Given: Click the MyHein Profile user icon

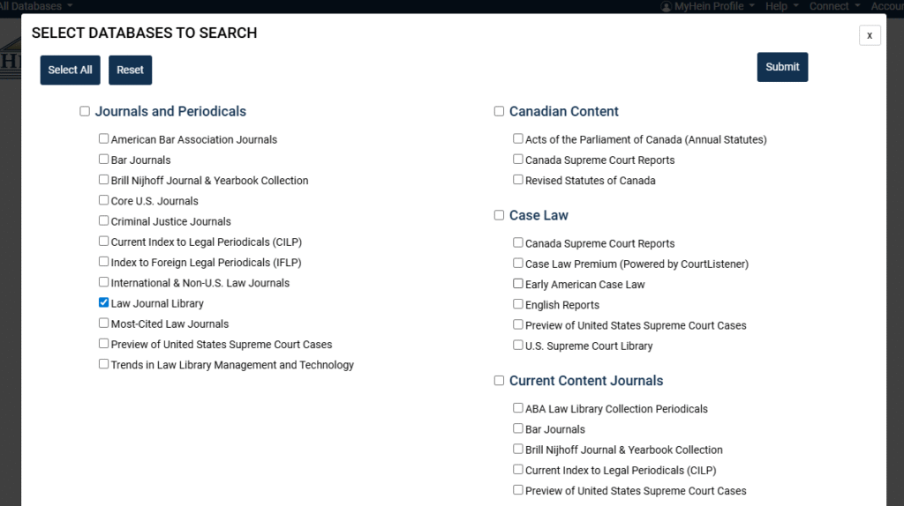Looking at the screenshot, I should pyautogui.click(x=667, y=6).
